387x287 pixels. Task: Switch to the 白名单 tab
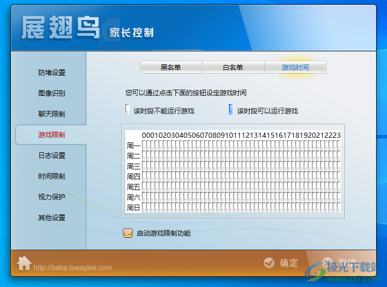233,67
